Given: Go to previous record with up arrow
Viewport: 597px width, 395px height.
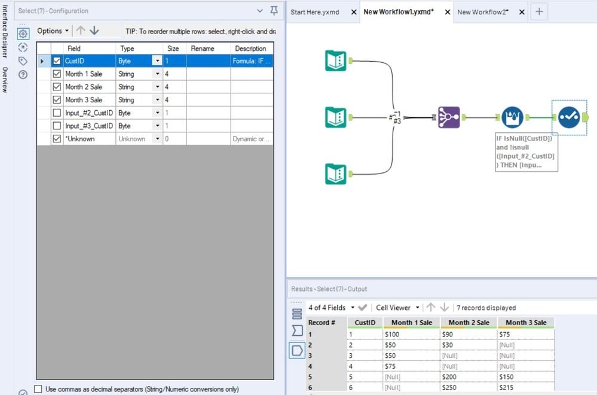Looking at the screenshot, I should (431, 307).
